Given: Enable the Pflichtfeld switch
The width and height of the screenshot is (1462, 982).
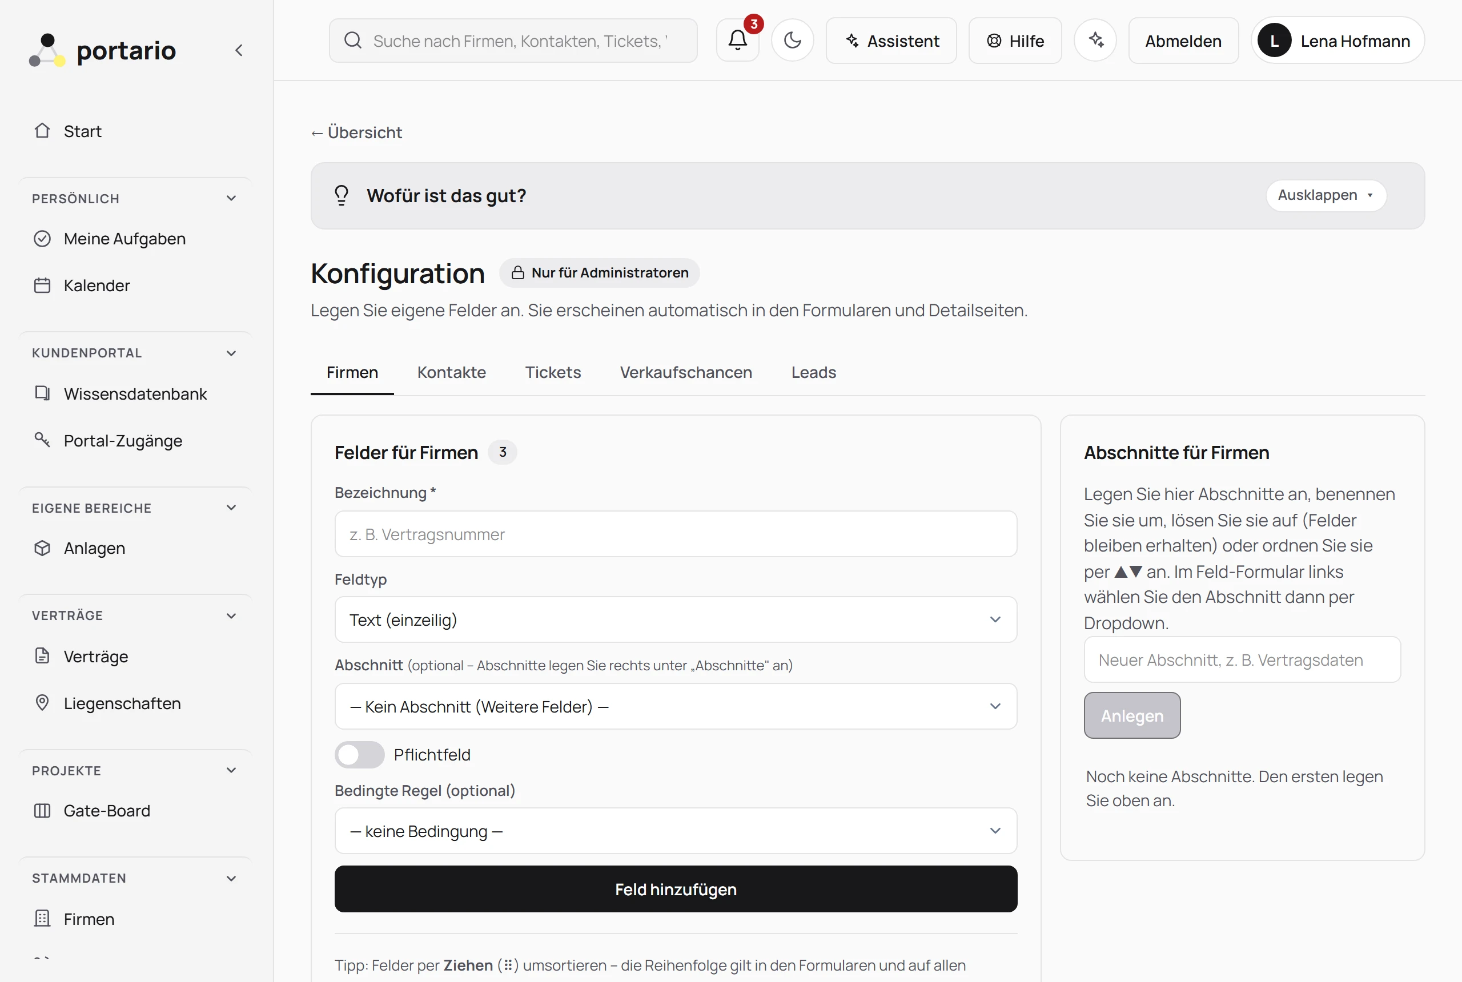Looking at the screenshot, I should (360, 755).
